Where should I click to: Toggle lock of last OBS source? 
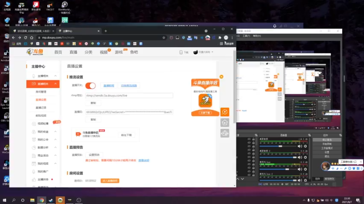click(x=253, y=175)
